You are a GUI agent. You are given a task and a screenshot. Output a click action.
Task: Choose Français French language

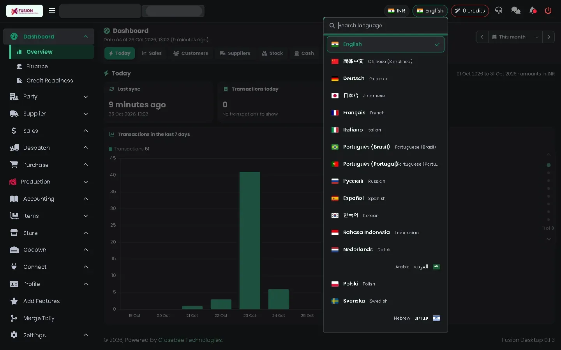pos(386,113)
